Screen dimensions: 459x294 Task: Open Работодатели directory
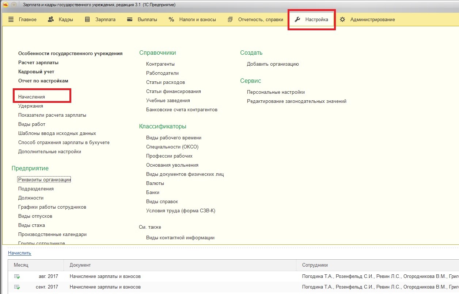click(x=162, y=73)
